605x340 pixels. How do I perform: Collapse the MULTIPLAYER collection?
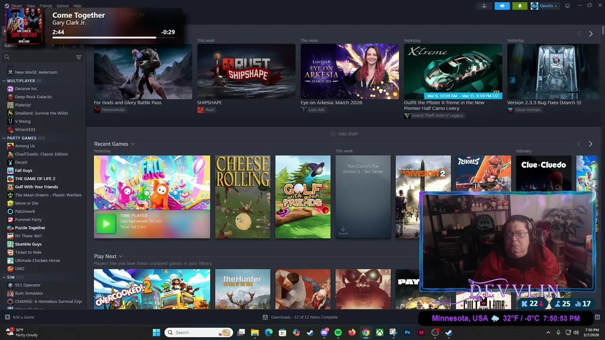click(x=4, y=81)
